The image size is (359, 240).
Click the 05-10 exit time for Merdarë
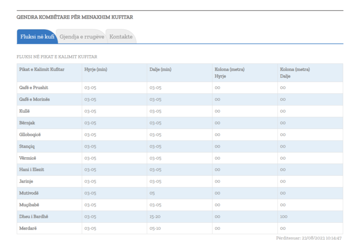tap(155, 228)
